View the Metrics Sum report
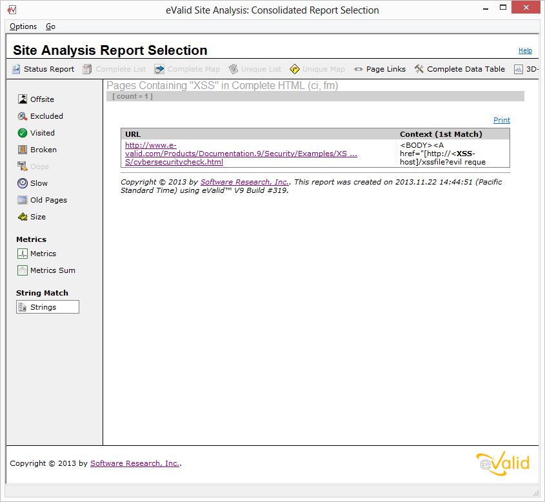 click(x=53, y=270)
